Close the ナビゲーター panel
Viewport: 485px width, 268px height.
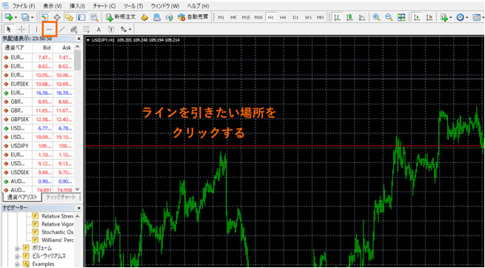coord(78,208)
